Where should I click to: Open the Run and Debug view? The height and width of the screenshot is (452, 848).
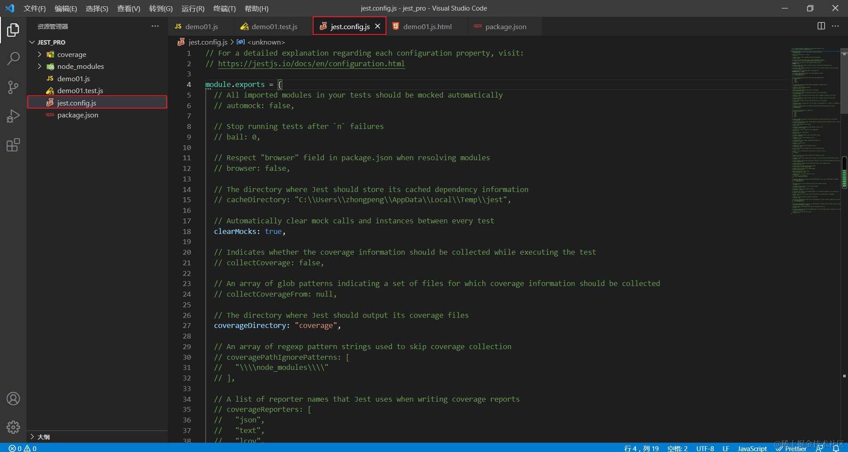point(13,116)
